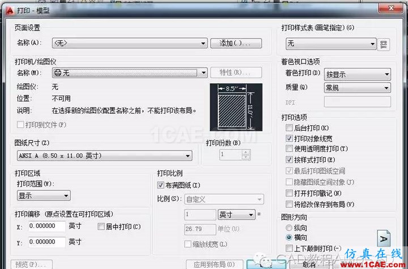
Task: Click the 打印份数 number field
Action: [230, 155]
